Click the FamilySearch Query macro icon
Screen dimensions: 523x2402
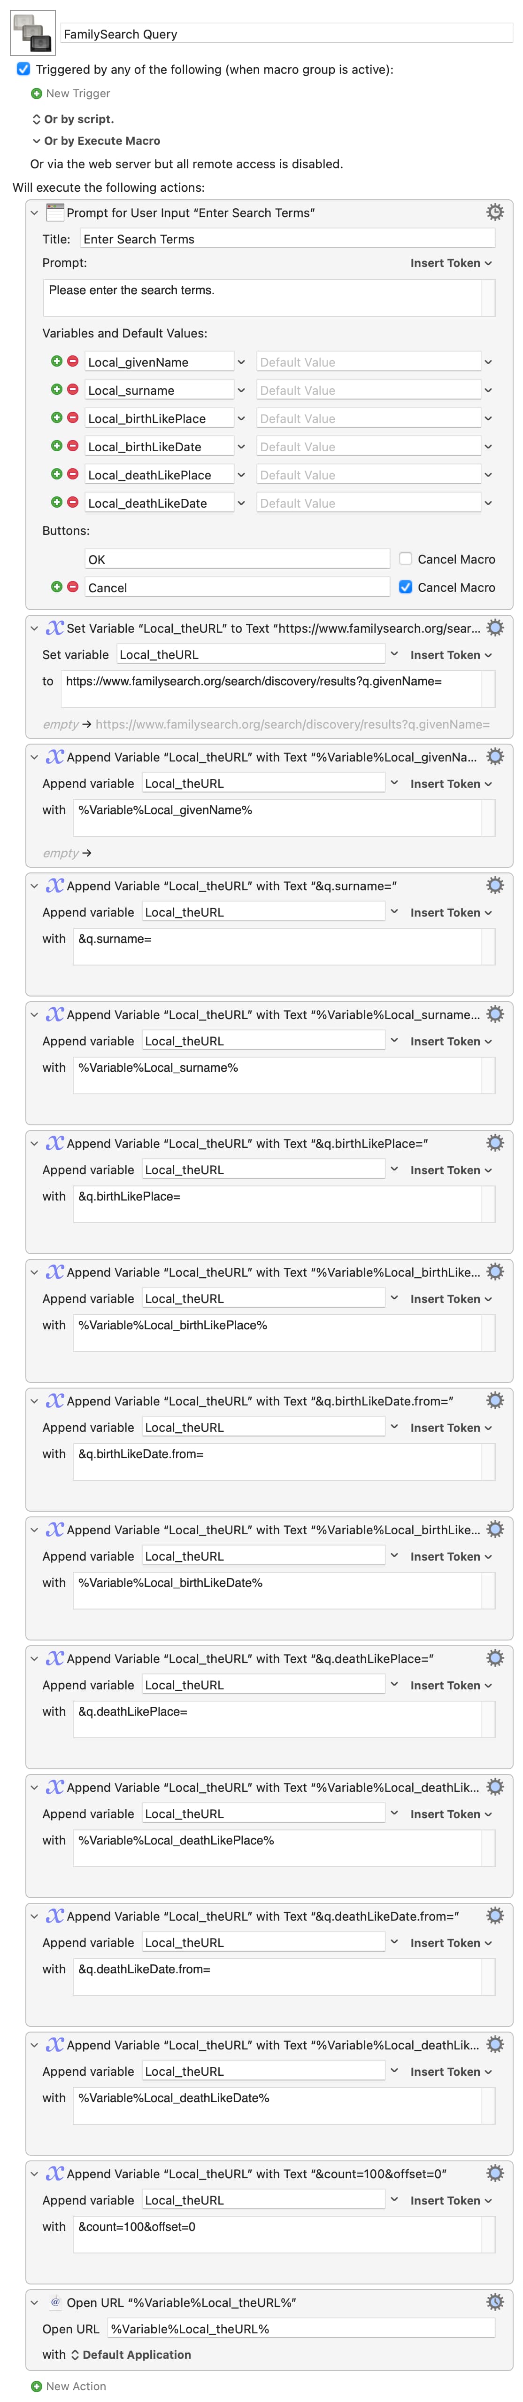[x=32, y=32]
